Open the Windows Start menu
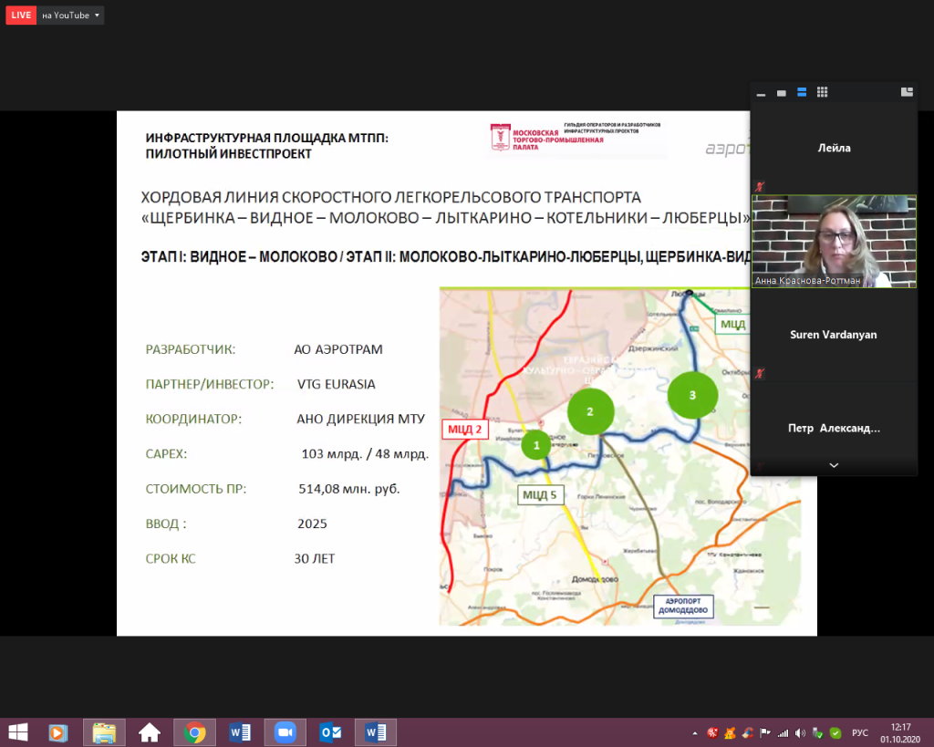Image resolution: width=934 pixels, height=747 pixels. (x=17, y=732)
